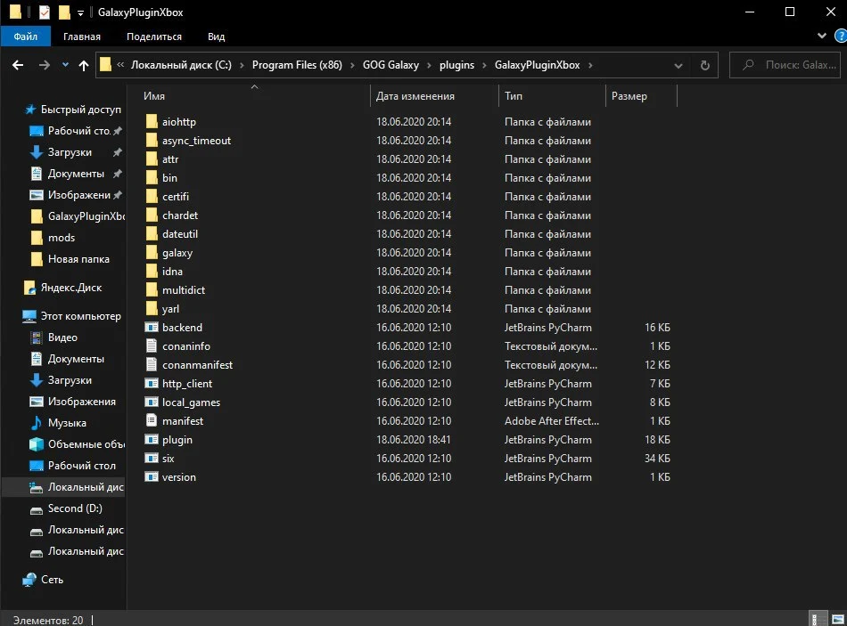Expand the chevron after GalaxyPluginXbox breadcrumb
The image size is (847, 626).
590,65
